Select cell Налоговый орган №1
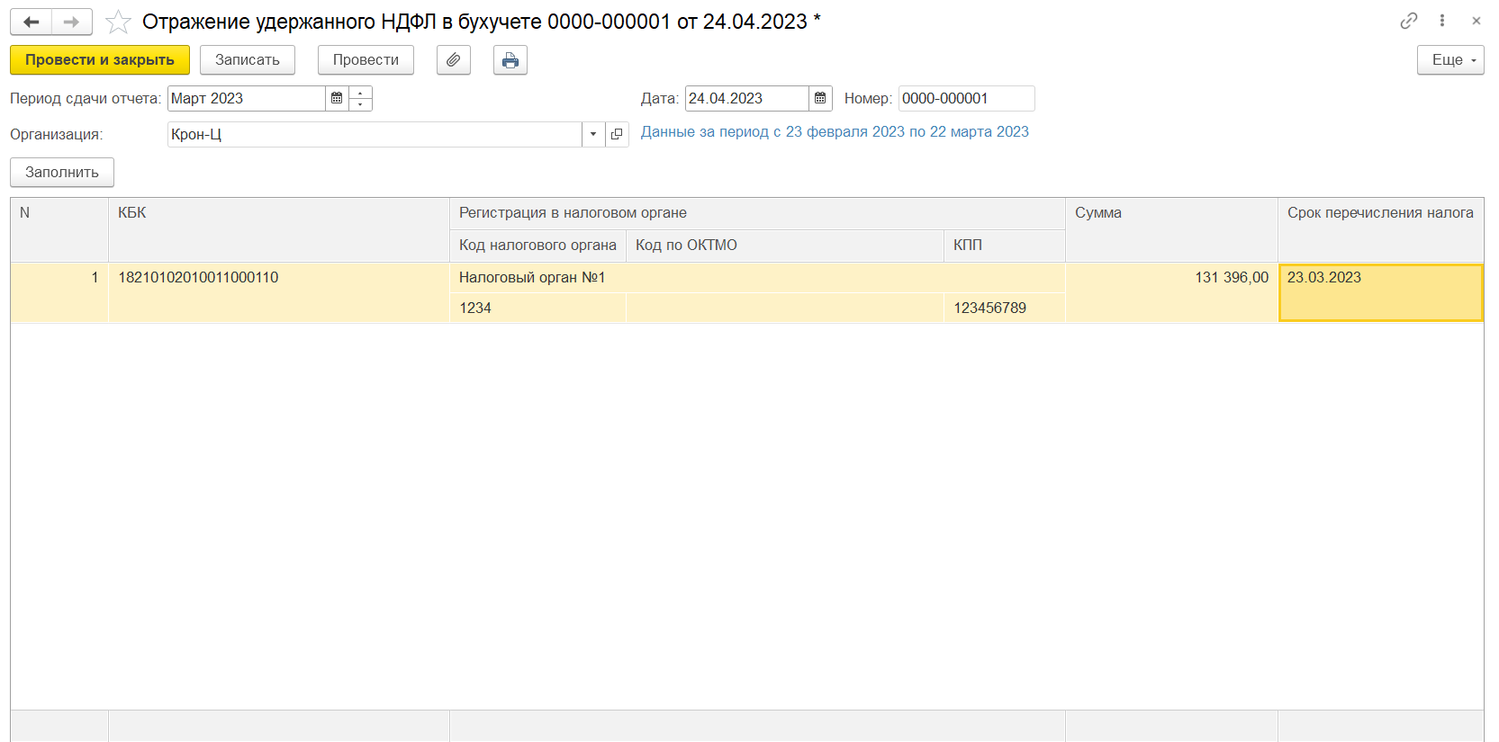This screenshot has height=742, width=1499. 757,278
